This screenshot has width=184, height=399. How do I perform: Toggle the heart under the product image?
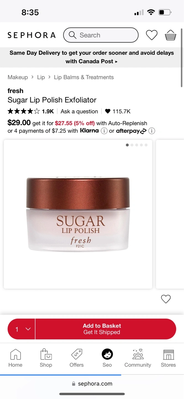click(166, 299)
